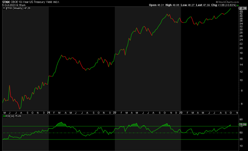Click the 40 label on the price axis
The image size is (248, 151).
241,16
